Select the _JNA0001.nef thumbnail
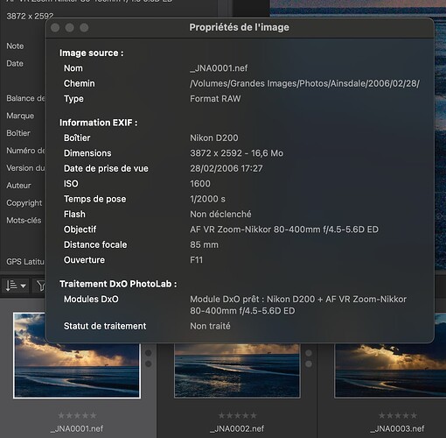 click(x=77, y=371)
